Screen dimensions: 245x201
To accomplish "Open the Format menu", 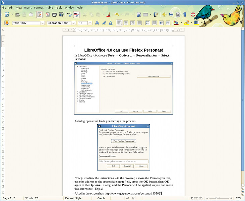I will point(39,8).
